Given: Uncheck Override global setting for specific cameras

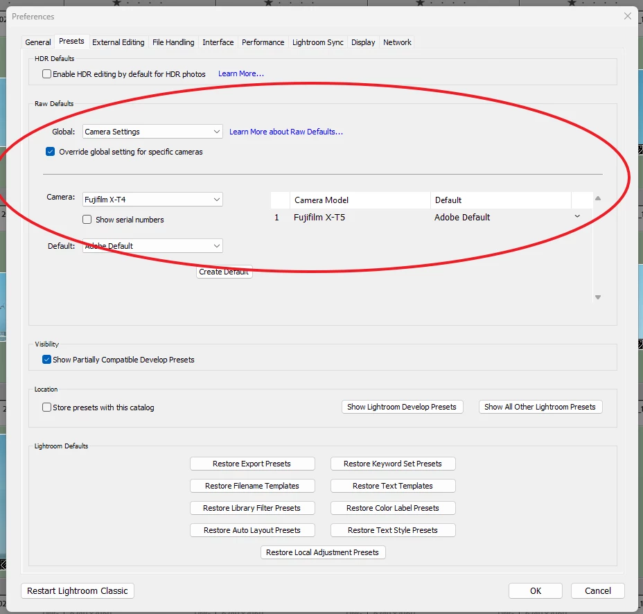Looking at the screenshot, I should click(x=50, y=152).
